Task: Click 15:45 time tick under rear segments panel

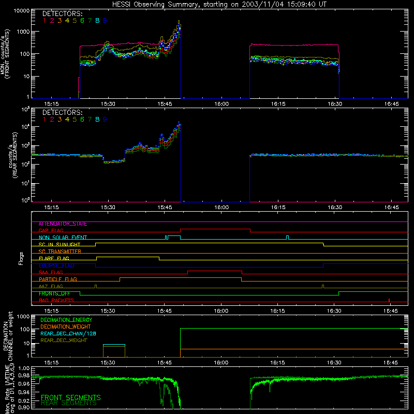Action: coord(165,208)
